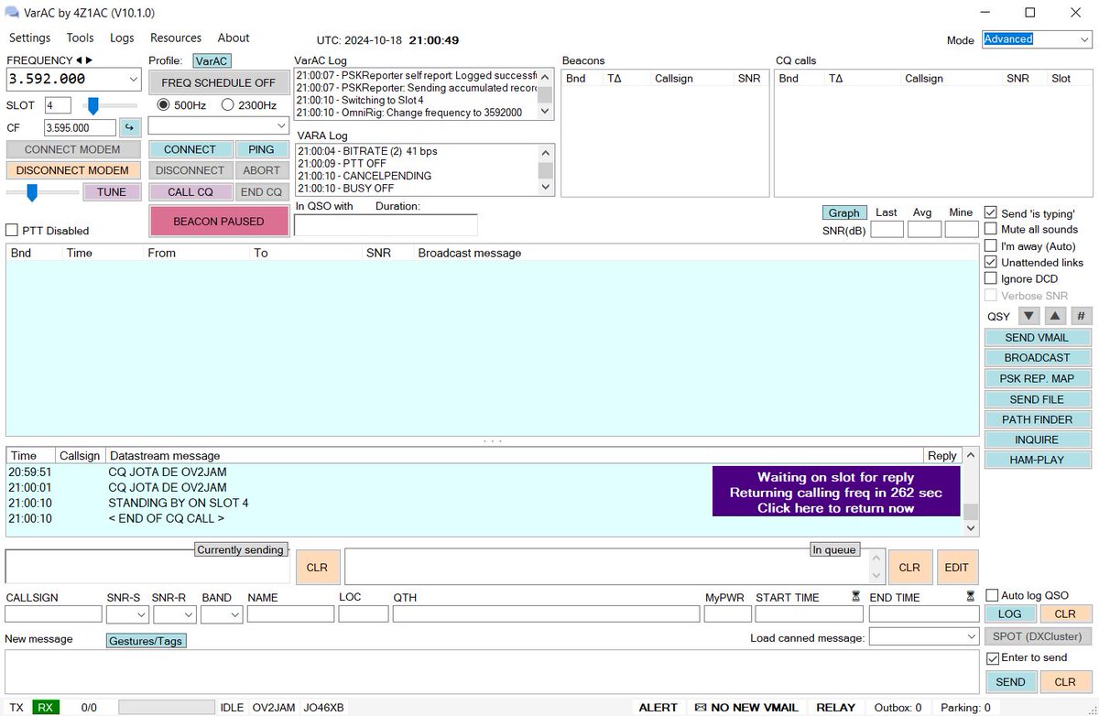This screenshot has height=716, width=1099.
Task: Click the CALL CQ button
Action: (x=190, y=191)
